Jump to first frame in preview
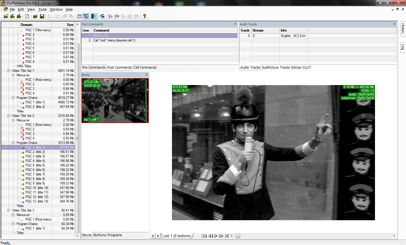Screen dimensions: 406x245 point(205,236)
